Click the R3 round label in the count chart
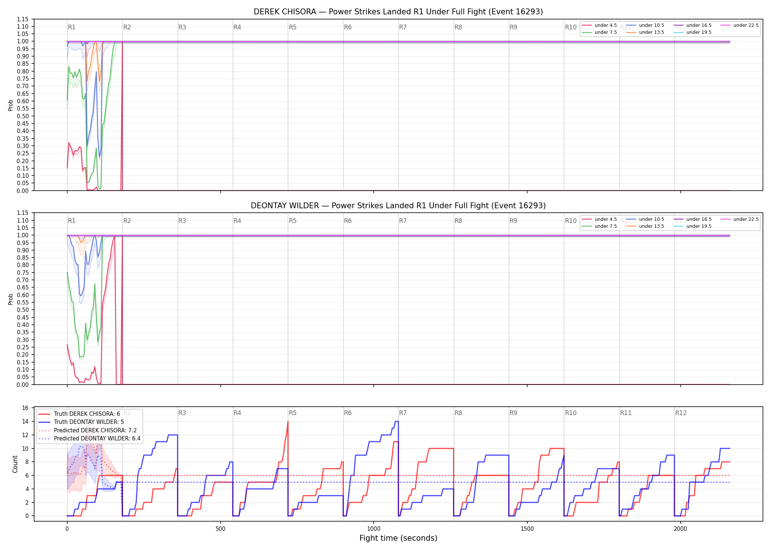This screenshot has height=551, width=771. coord(182,413)
